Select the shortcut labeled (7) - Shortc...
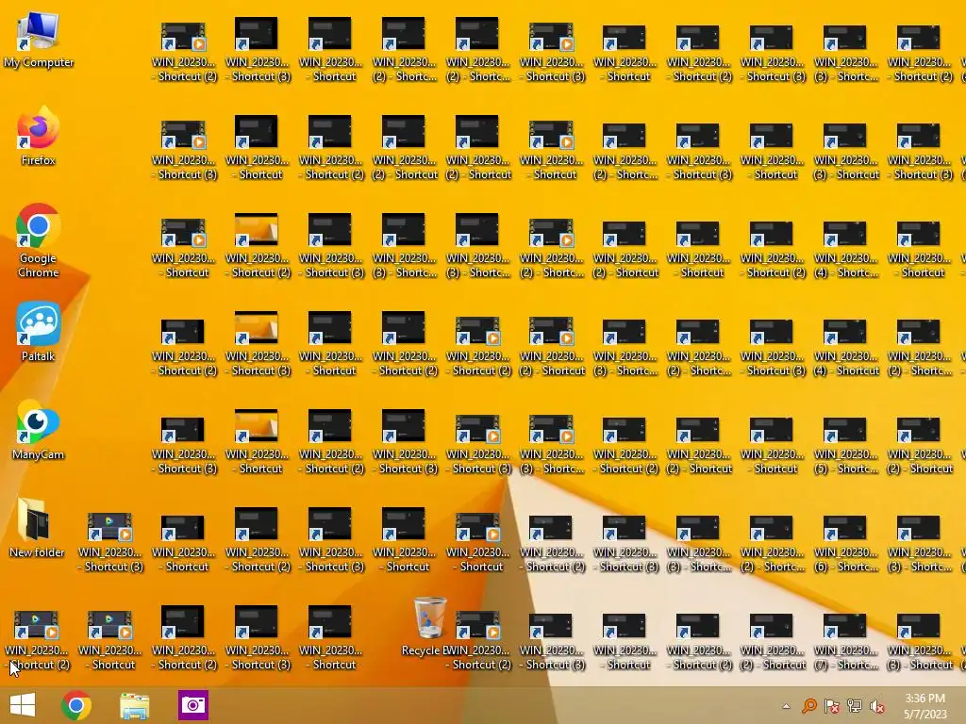The image size is (966, 724). (x=846, y=641)
